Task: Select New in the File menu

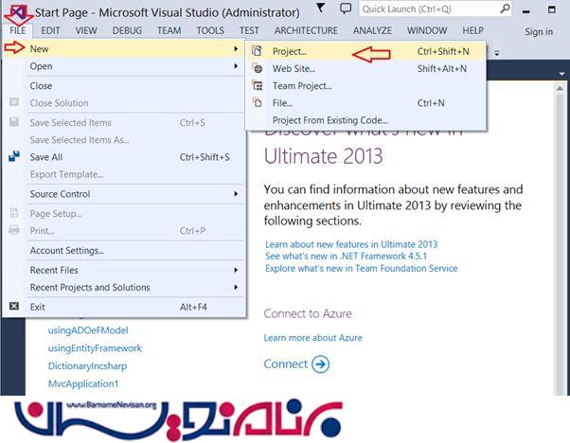Action: (x=124, y=48)
